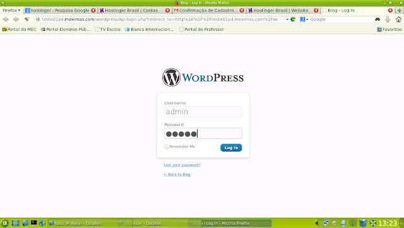Switch to the hostinger - Pesquisa Google tab
Viewport: 404px width, 228px height.
pyautogui.click(x=61, y=10)
